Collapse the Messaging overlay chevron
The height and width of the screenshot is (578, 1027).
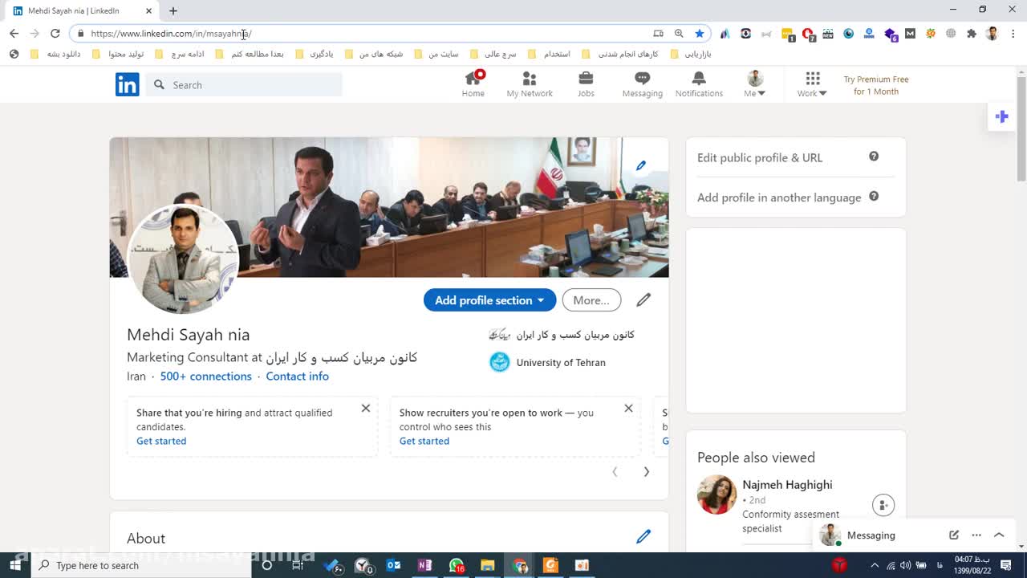click(999, 535)
